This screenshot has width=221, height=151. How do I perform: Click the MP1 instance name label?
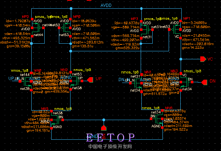tap(186, 19)
